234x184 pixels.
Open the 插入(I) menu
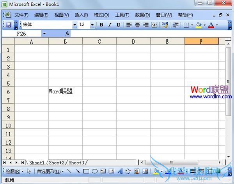coord(82,15)
